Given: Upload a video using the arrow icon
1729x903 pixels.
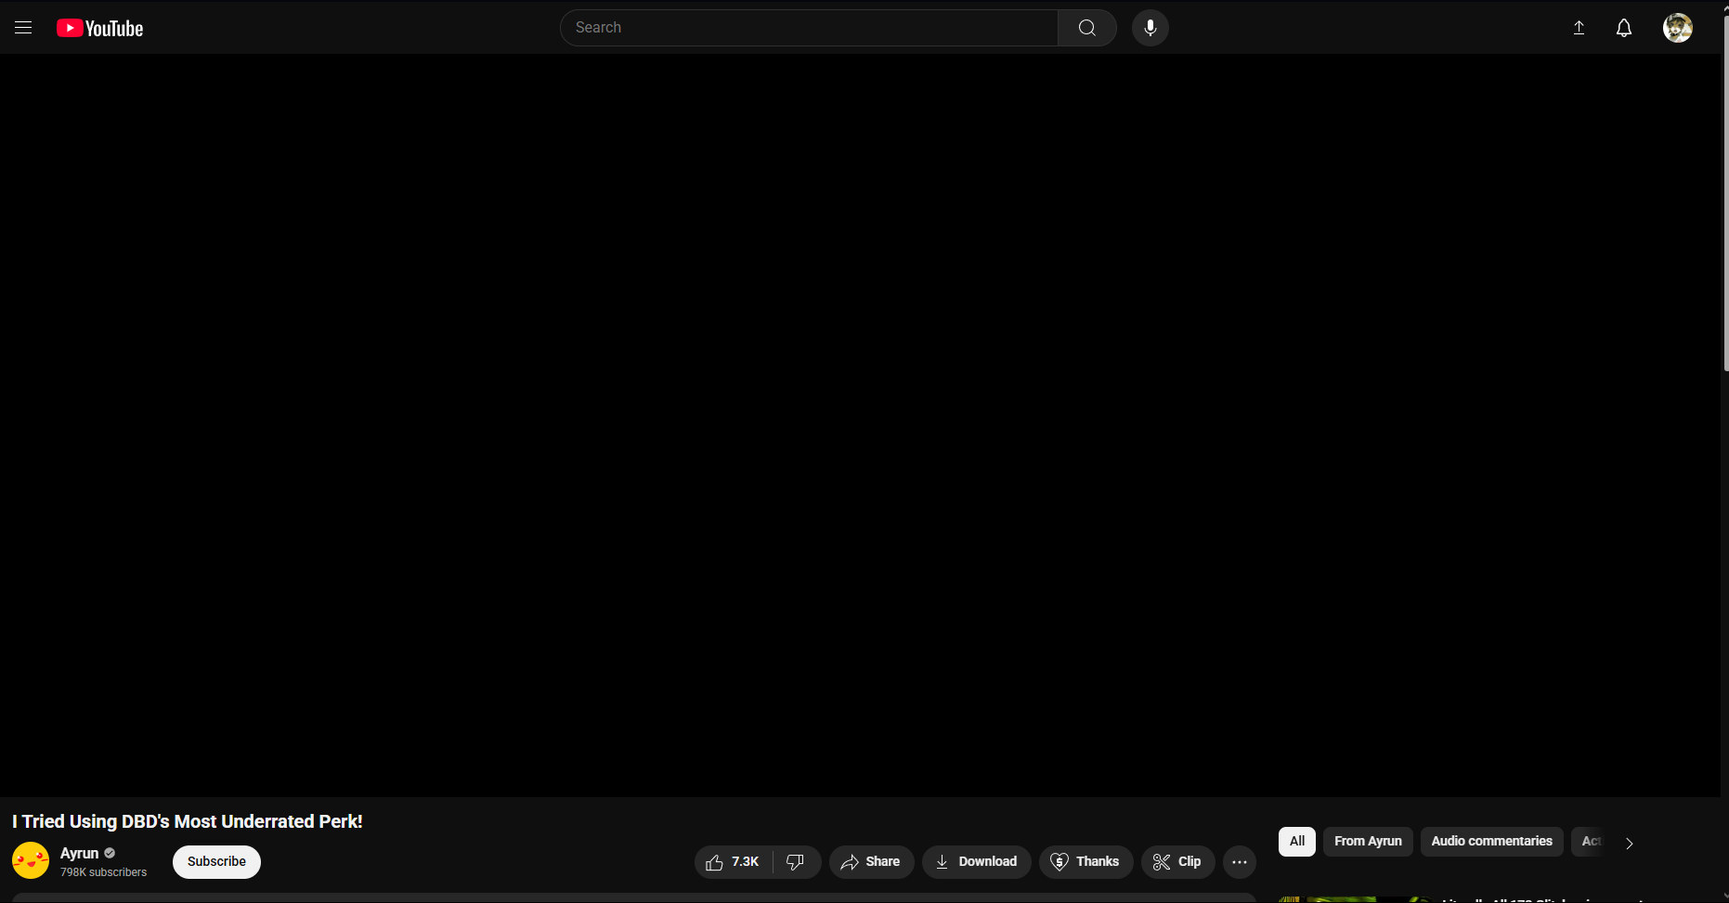Looking at the screenshot, I should (1578, 28).
